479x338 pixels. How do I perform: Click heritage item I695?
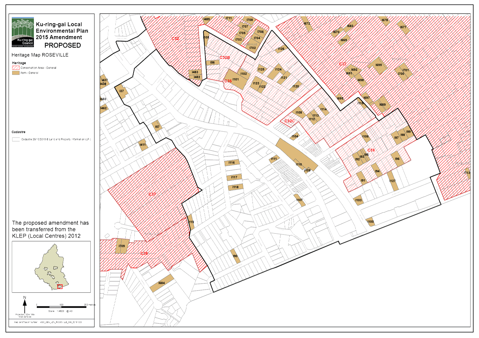click(340, 99)
